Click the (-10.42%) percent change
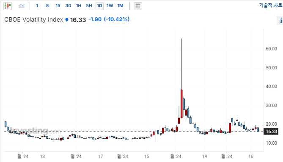Screen dimensions: 283x162 pos(117,19)
